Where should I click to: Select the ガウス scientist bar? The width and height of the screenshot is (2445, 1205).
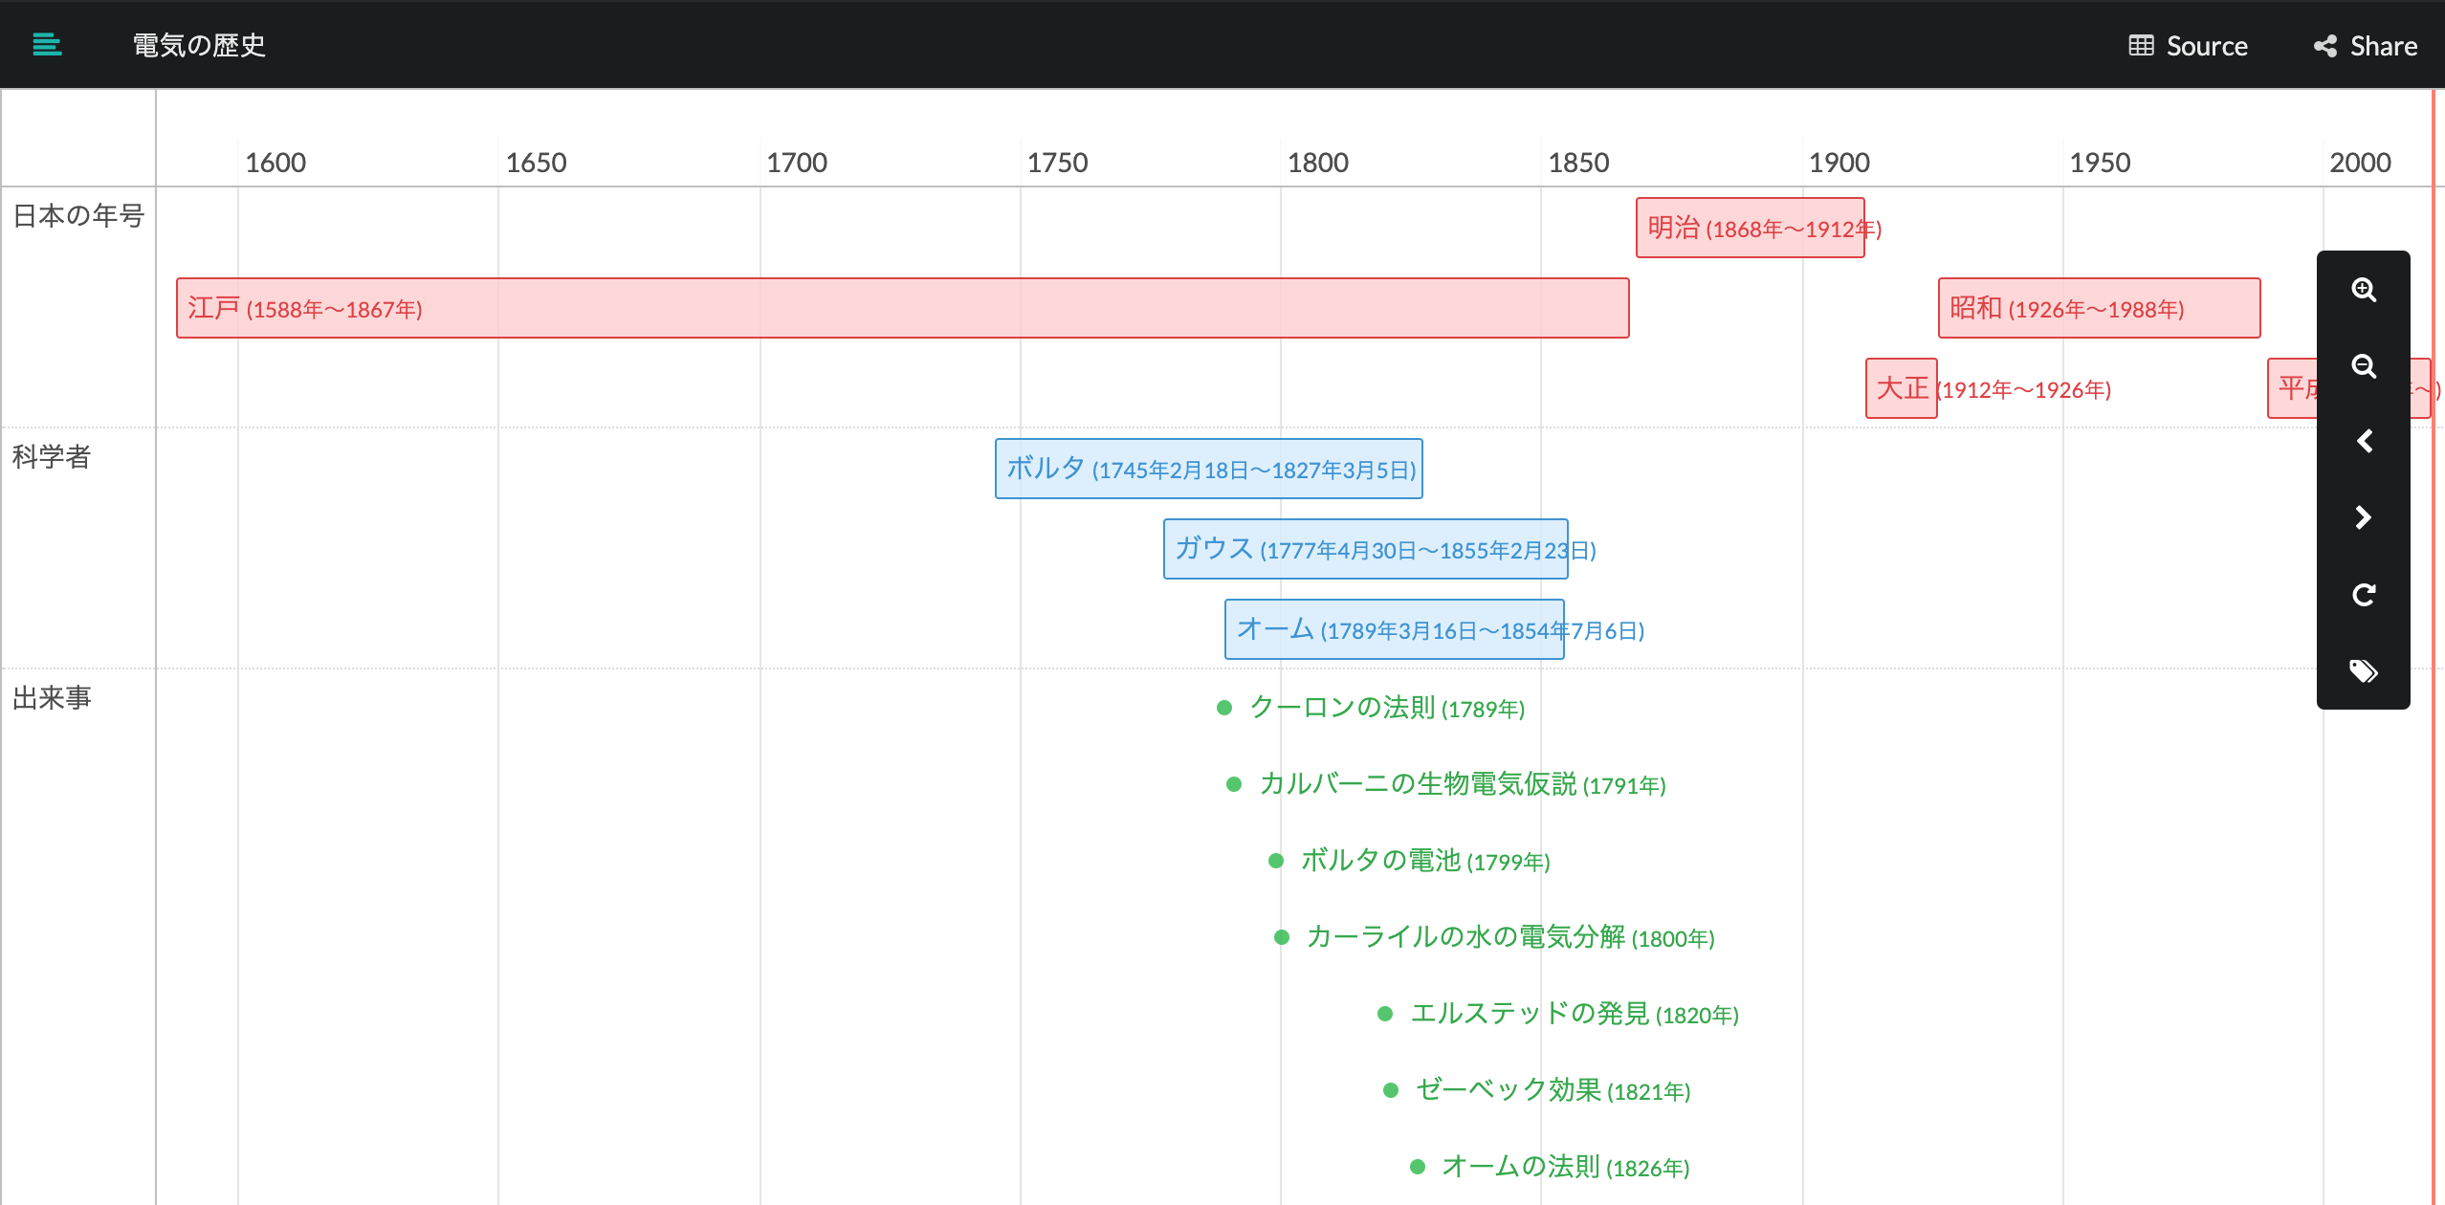[x=1365, y=549]
